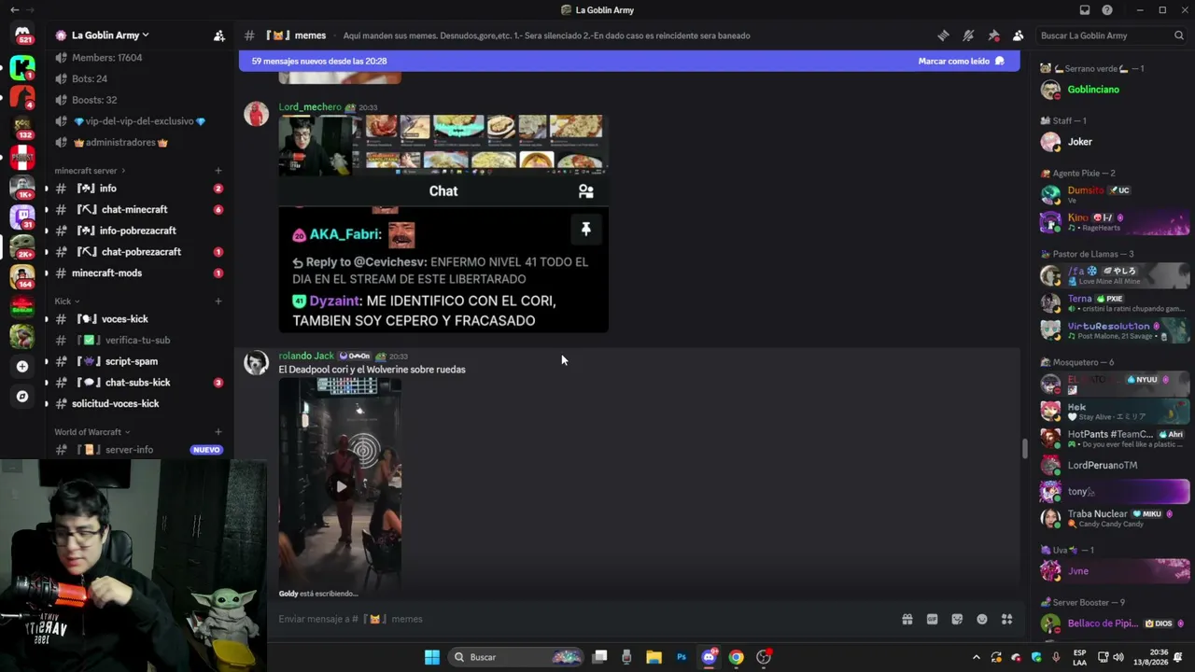Open File Explorer from the taskbar
The image size is (1195, 672).
point(654,657)
